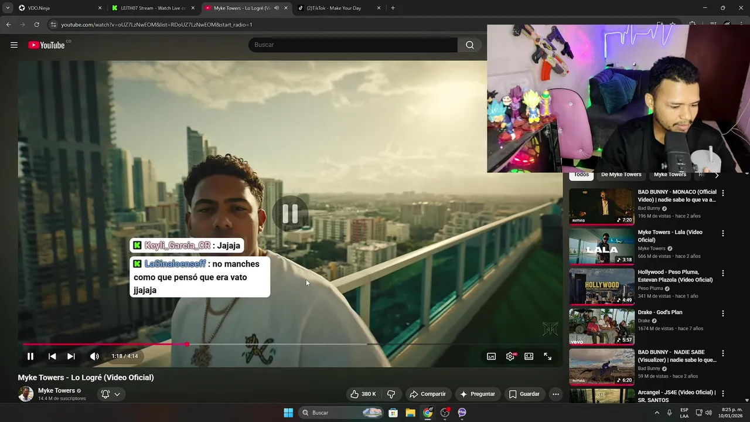
Task: Open File Explorer from taskbar
Action: (x=411, y=413)
